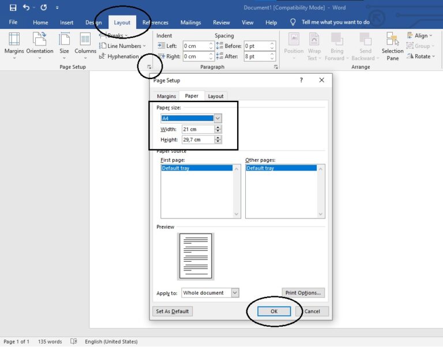Expand the A4 paper size dropdown
The height and width of the screenshot is (347, 443).
(x=217, y=118)
